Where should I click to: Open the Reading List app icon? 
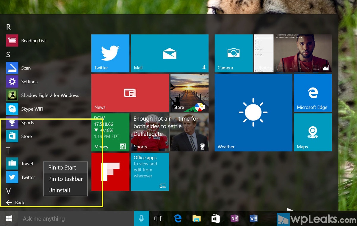tap(12, 41)
